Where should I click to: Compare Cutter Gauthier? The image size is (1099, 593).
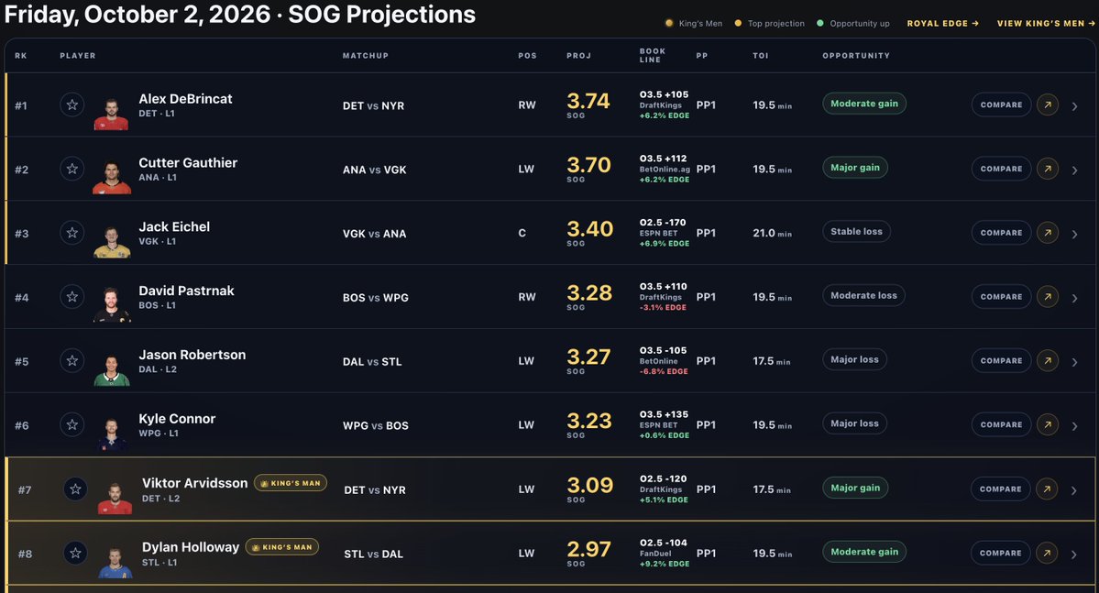[1001, 169]
